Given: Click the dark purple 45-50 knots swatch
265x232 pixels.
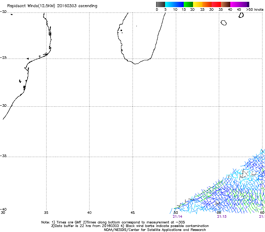Looking at the screenshot, I should coord(244,4).
